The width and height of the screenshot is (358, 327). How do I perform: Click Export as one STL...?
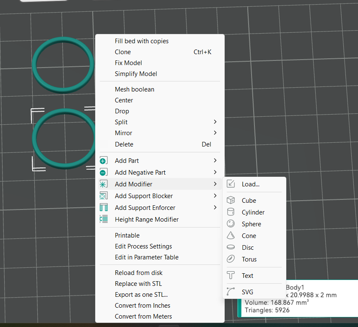(x=141, y=295)
